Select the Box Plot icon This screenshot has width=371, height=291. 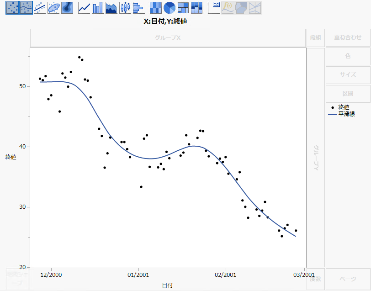(125, 8)
